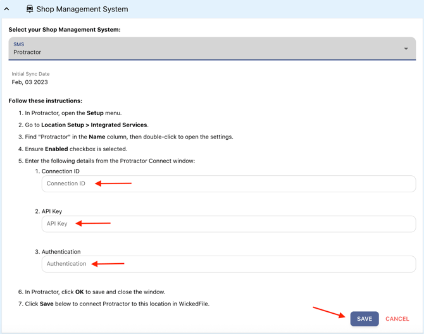Click the Authentication label above field

[61, 252]
